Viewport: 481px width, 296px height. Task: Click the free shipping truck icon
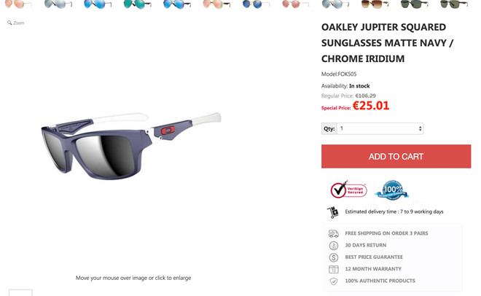(334, 234)
